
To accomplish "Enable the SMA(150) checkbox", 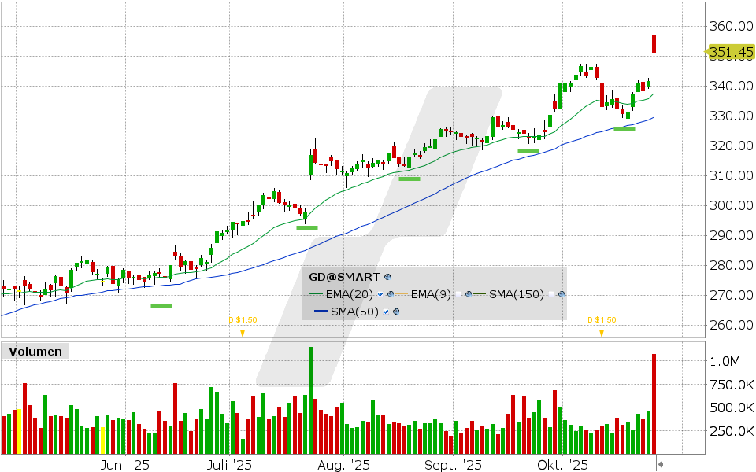I will point(551,294).
